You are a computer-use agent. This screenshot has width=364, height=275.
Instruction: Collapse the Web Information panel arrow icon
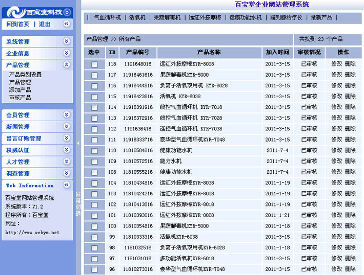[67, 185]
